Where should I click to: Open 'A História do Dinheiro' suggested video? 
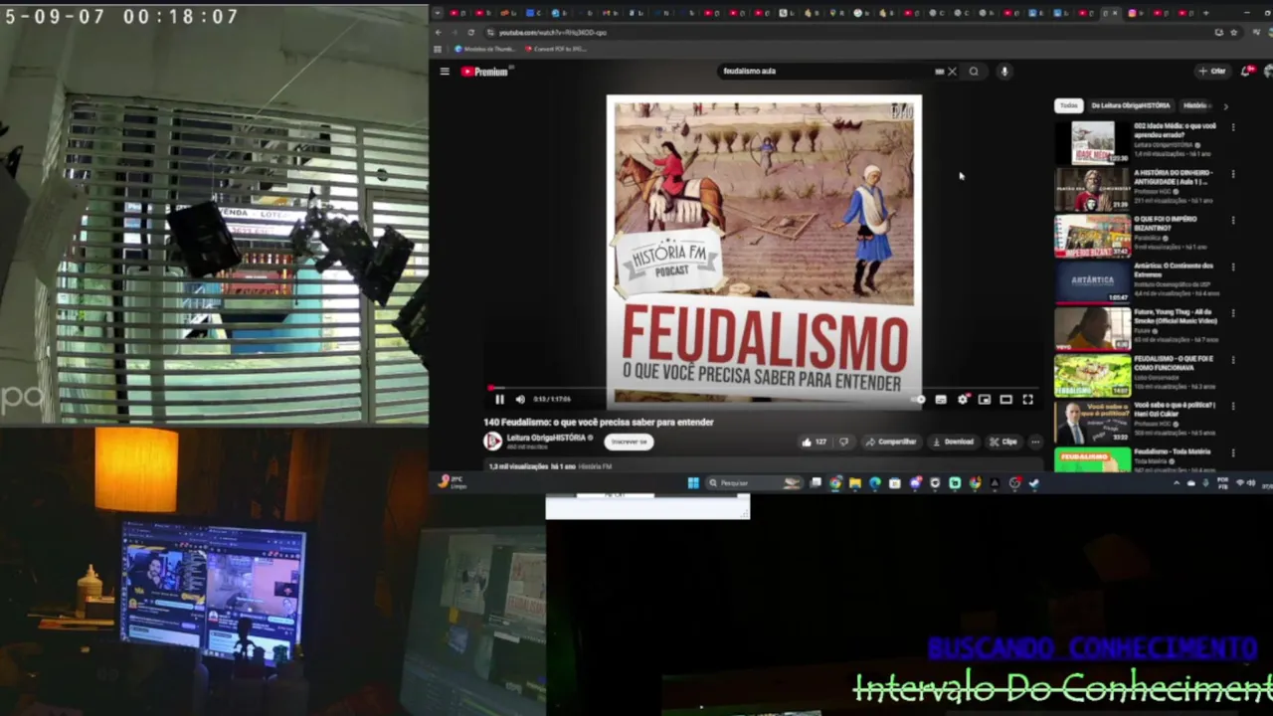[x=1092, y=190]
